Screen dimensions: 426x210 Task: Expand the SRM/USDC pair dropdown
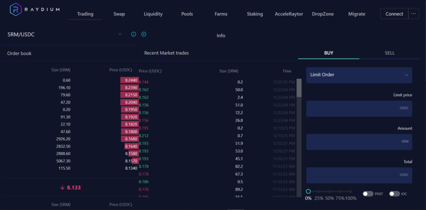[x=120, y=34]
